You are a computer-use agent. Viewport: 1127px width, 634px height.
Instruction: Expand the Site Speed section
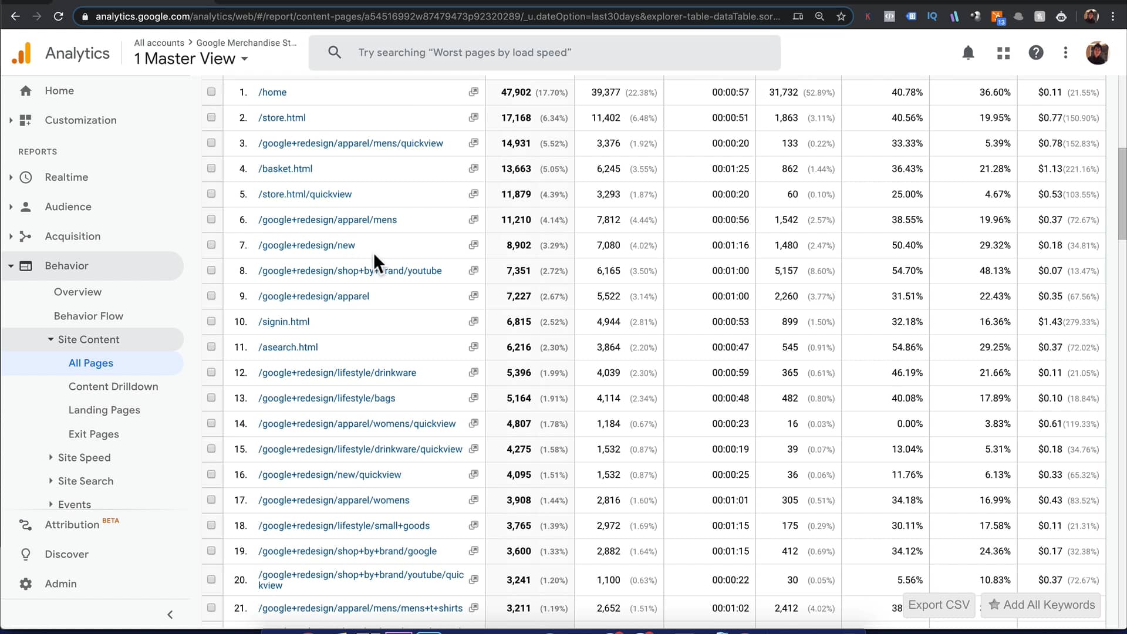click(x=85, y=457)
